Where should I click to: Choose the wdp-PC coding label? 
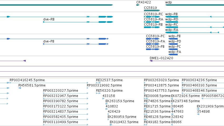point(175,47)
